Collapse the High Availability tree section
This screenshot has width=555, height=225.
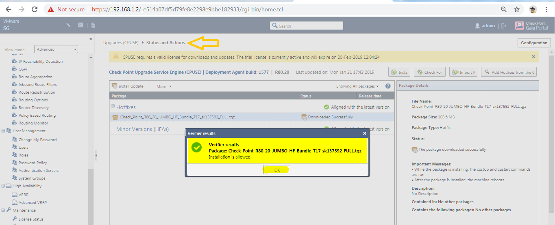3,186
